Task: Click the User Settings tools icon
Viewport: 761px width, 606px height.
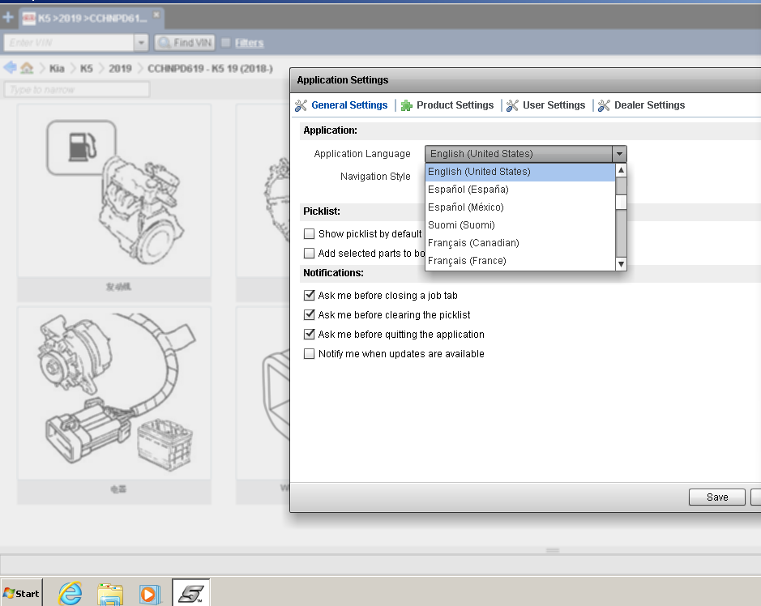Action: coord(512,105)
